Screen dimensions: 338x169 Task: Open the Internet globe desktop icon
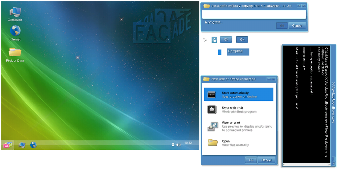[x=15, y=33]
